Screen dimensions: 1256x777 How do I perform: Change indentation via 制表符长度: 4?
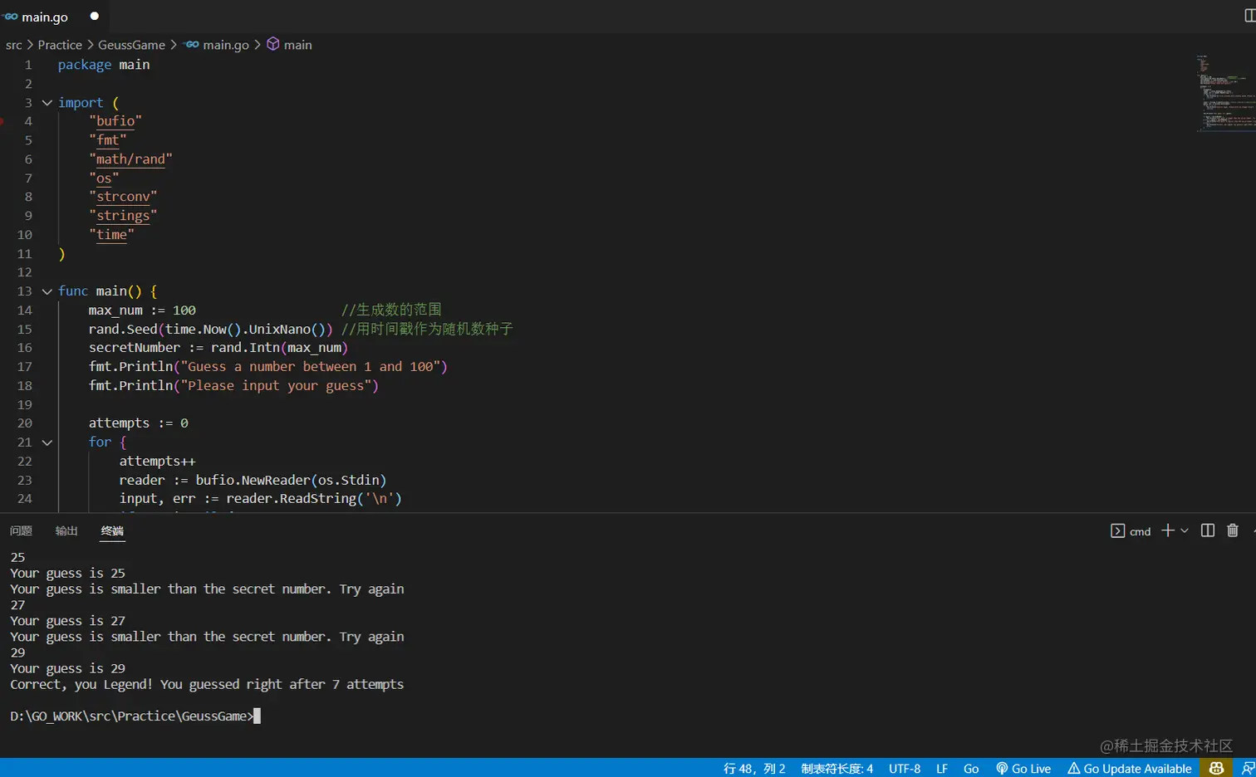(837, 769)
